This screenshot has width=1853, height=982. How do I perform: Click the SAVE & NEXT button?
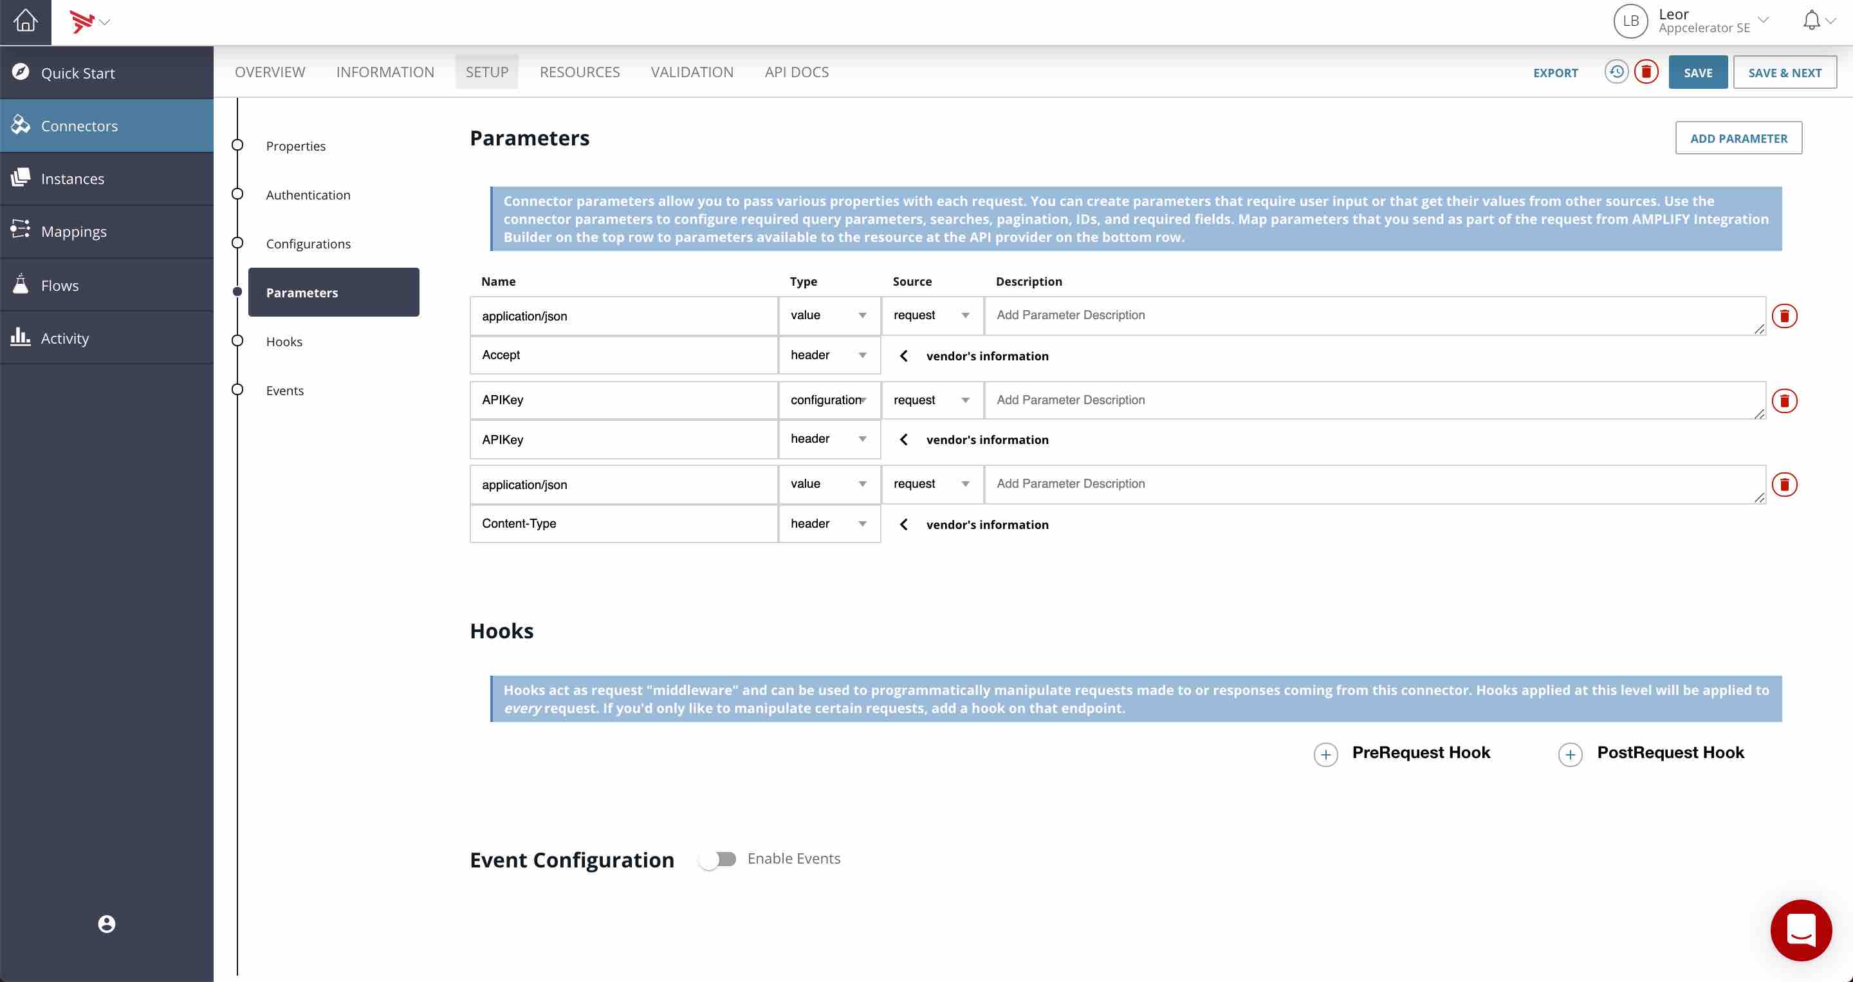click(1785, 72)
